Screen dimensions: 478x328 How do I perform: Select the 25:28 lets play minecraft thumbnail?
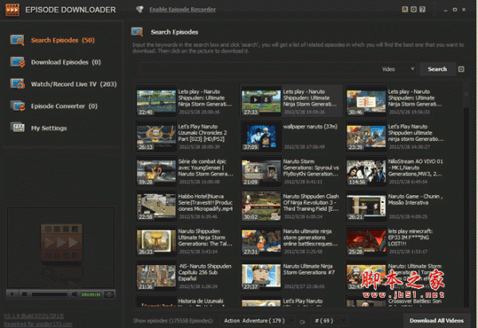(x=366, y=242)
